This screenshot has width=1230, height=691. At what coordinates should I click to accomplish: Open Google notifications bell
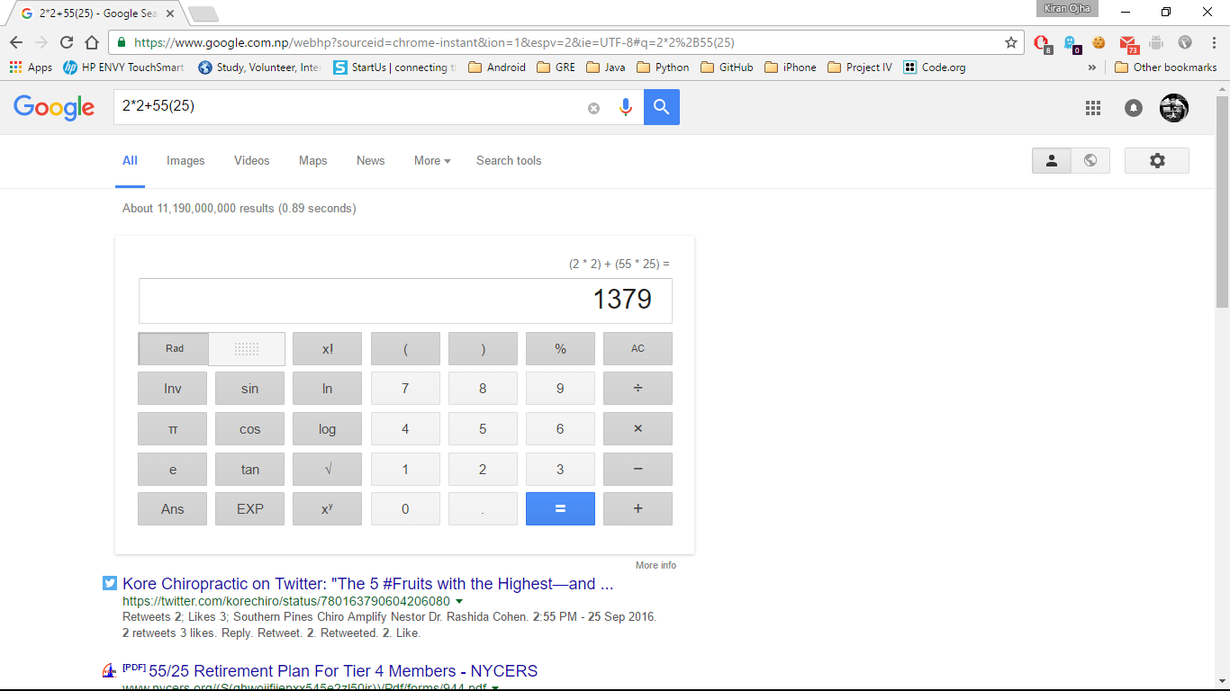pyautogui.click(x=1134, y=108)
